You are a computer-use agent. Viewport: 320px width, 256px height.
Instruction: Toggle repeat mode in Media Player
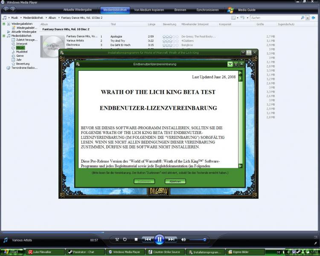pos(125,239)
